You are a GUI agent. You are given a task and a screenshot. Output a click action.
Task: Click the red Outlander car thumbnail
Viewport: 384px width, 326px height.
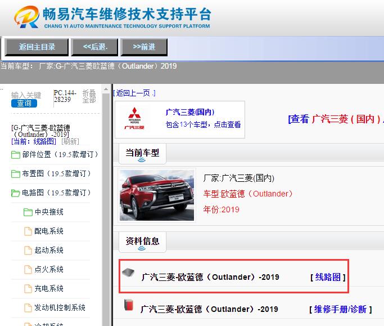pos(157,195)
